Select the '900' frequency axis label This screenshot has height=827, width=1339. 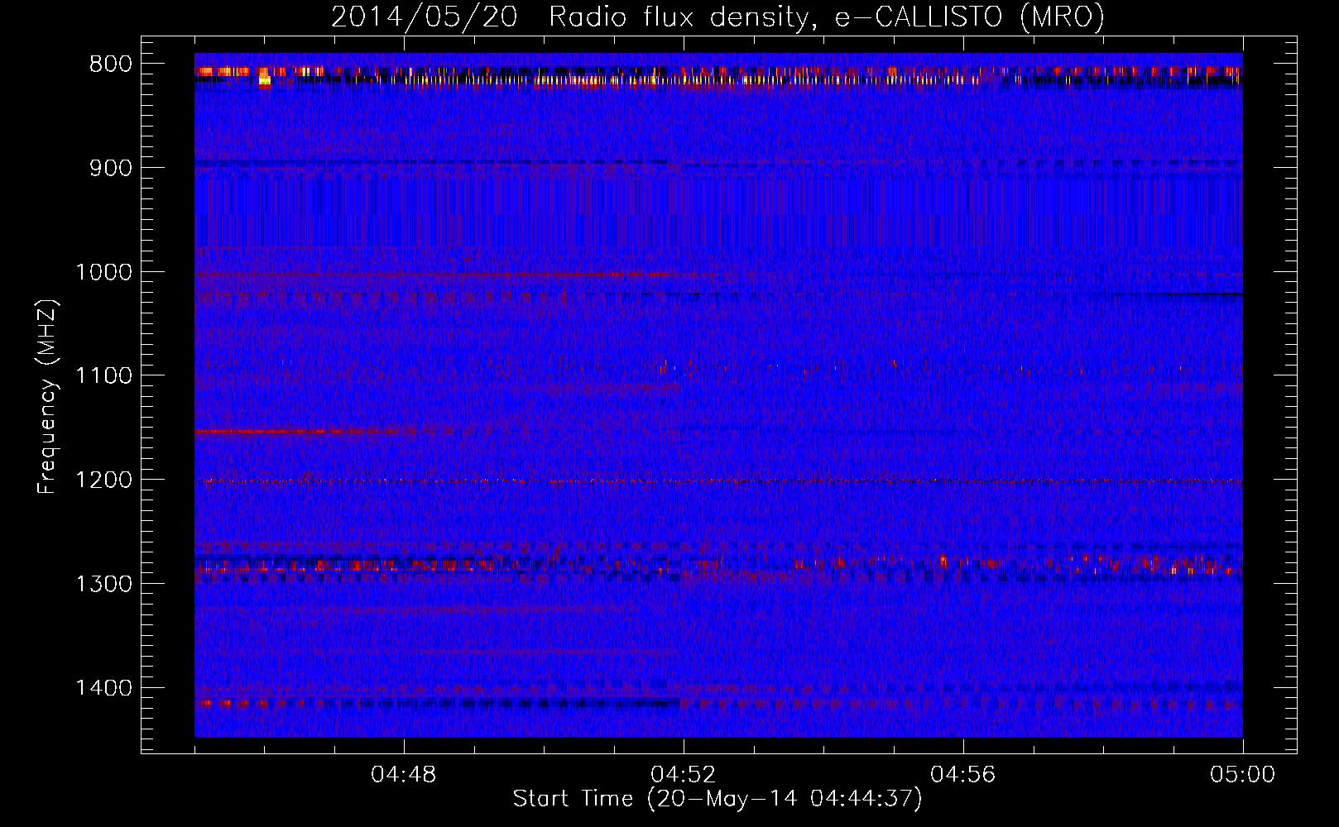(110, 168)
